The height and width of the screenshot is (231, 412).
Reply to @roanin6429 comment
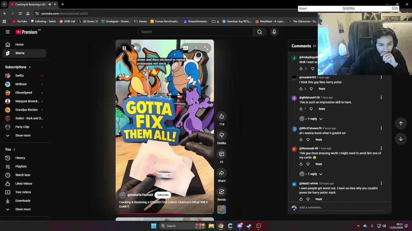point(322,89)
